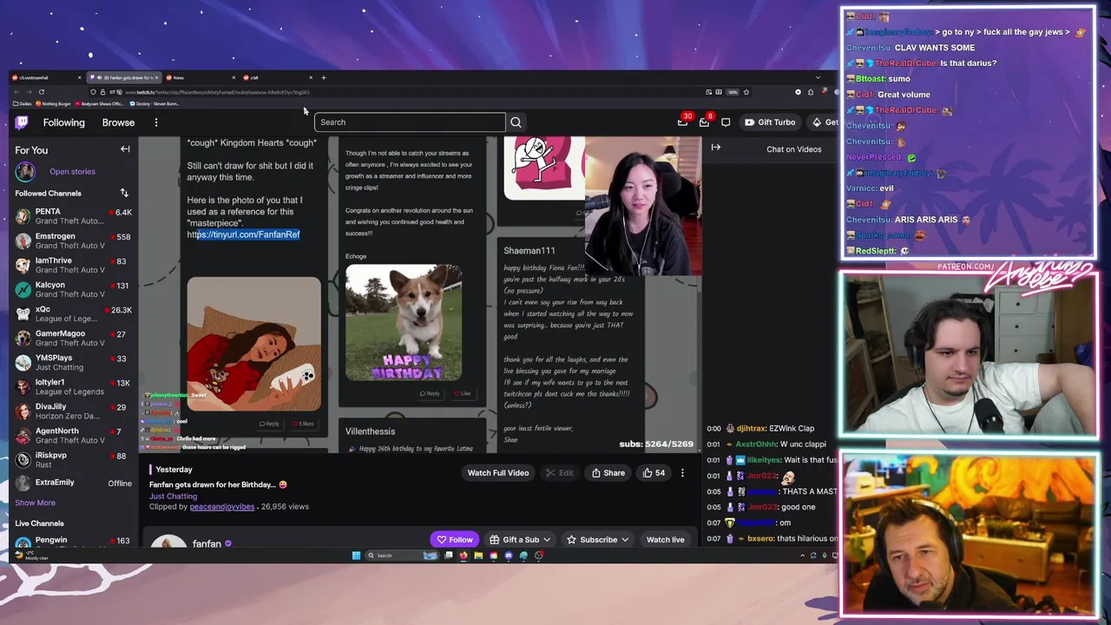Expand the Subscribe dropdown

click(624, 540)
